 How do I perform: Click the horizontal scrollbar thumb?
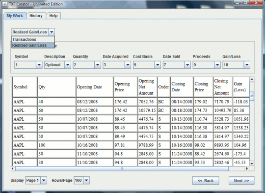[122, 168]
